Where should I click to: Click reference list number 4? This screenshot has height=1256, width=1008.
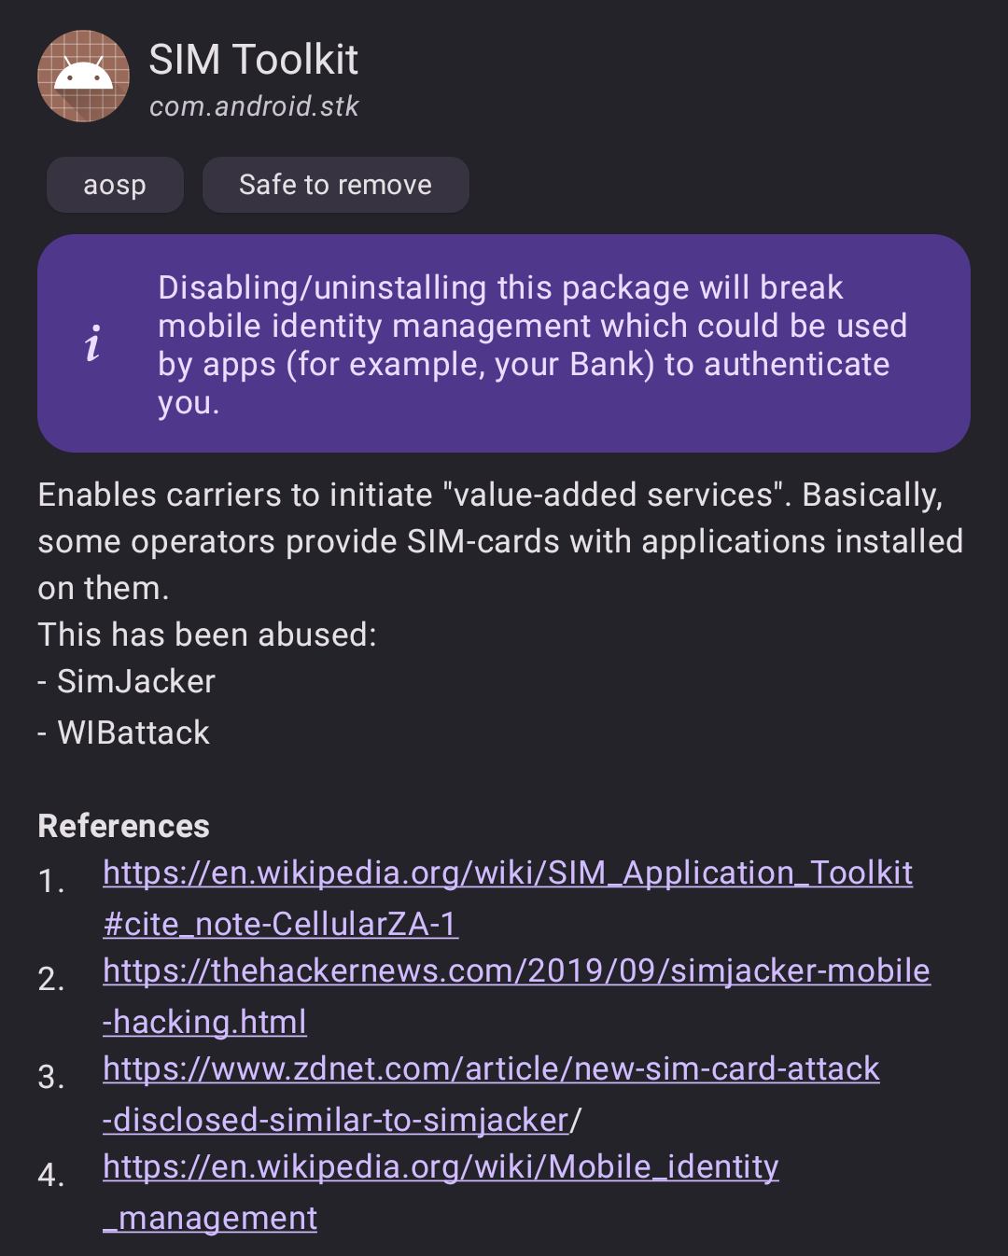tap(51, 1175)
